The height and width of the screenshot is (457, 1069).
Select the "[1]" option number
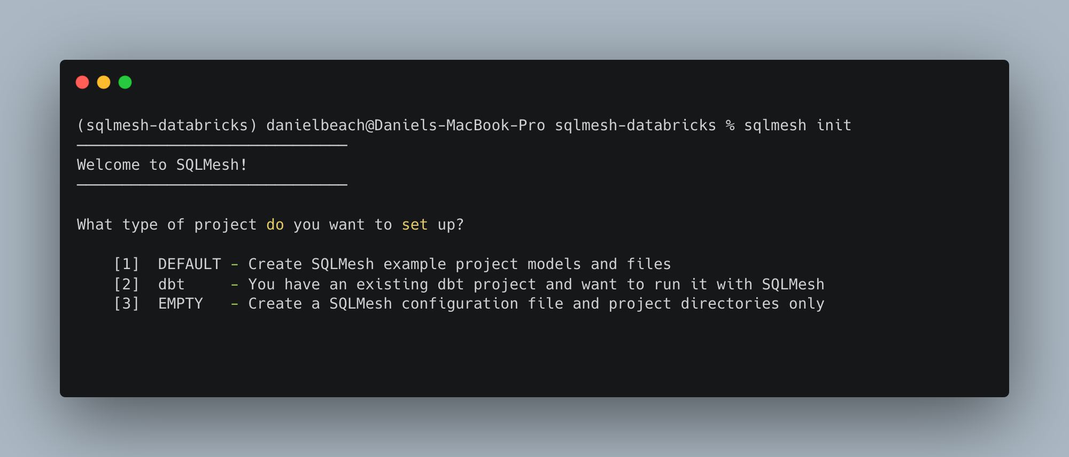point(126,264)
